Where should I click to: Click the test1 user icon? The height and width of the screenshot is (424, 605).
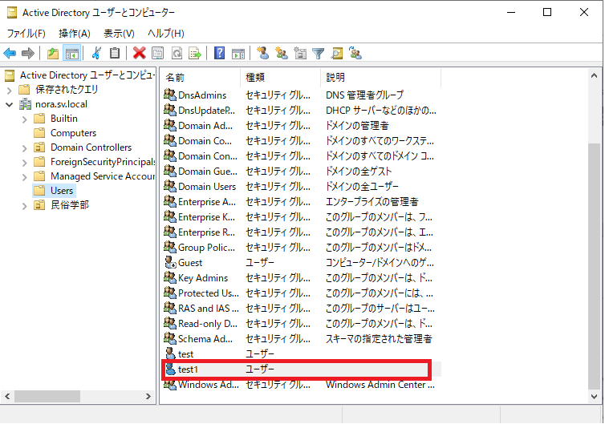(170, 369)
